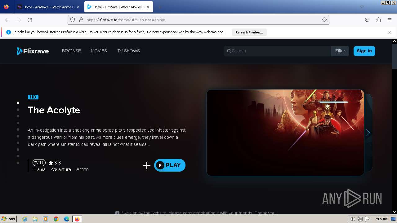
Task: Click the taskbar clock
Action: [x=381, y=219]
